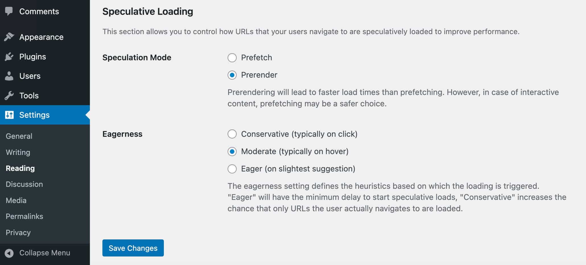
Task: Enable the Eager eagerness setting
Action: tap(232, 169)
